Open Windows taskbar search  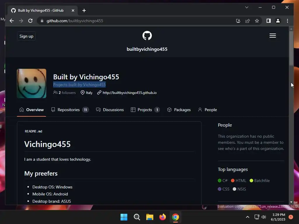click(137, 217)
